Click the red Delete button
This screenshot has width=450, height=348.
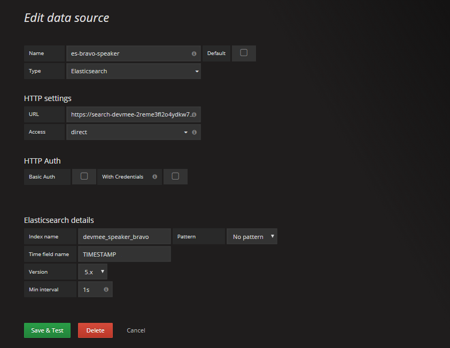95,330
